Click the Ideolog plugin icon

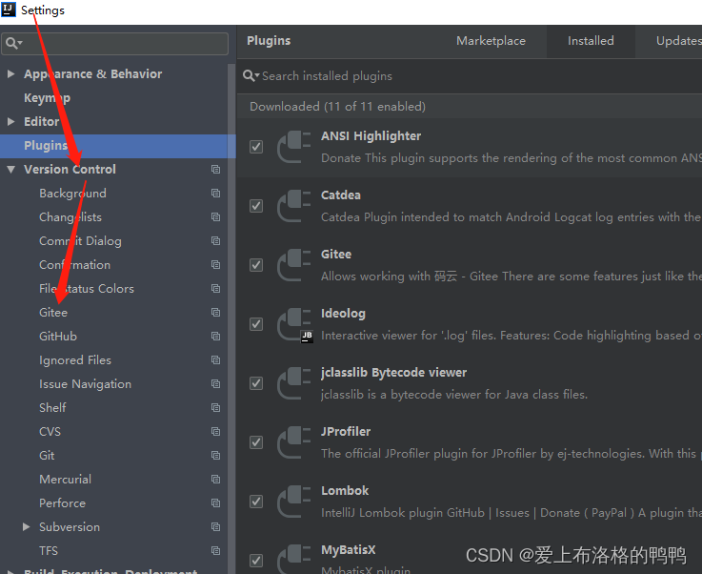coord(293,324)
